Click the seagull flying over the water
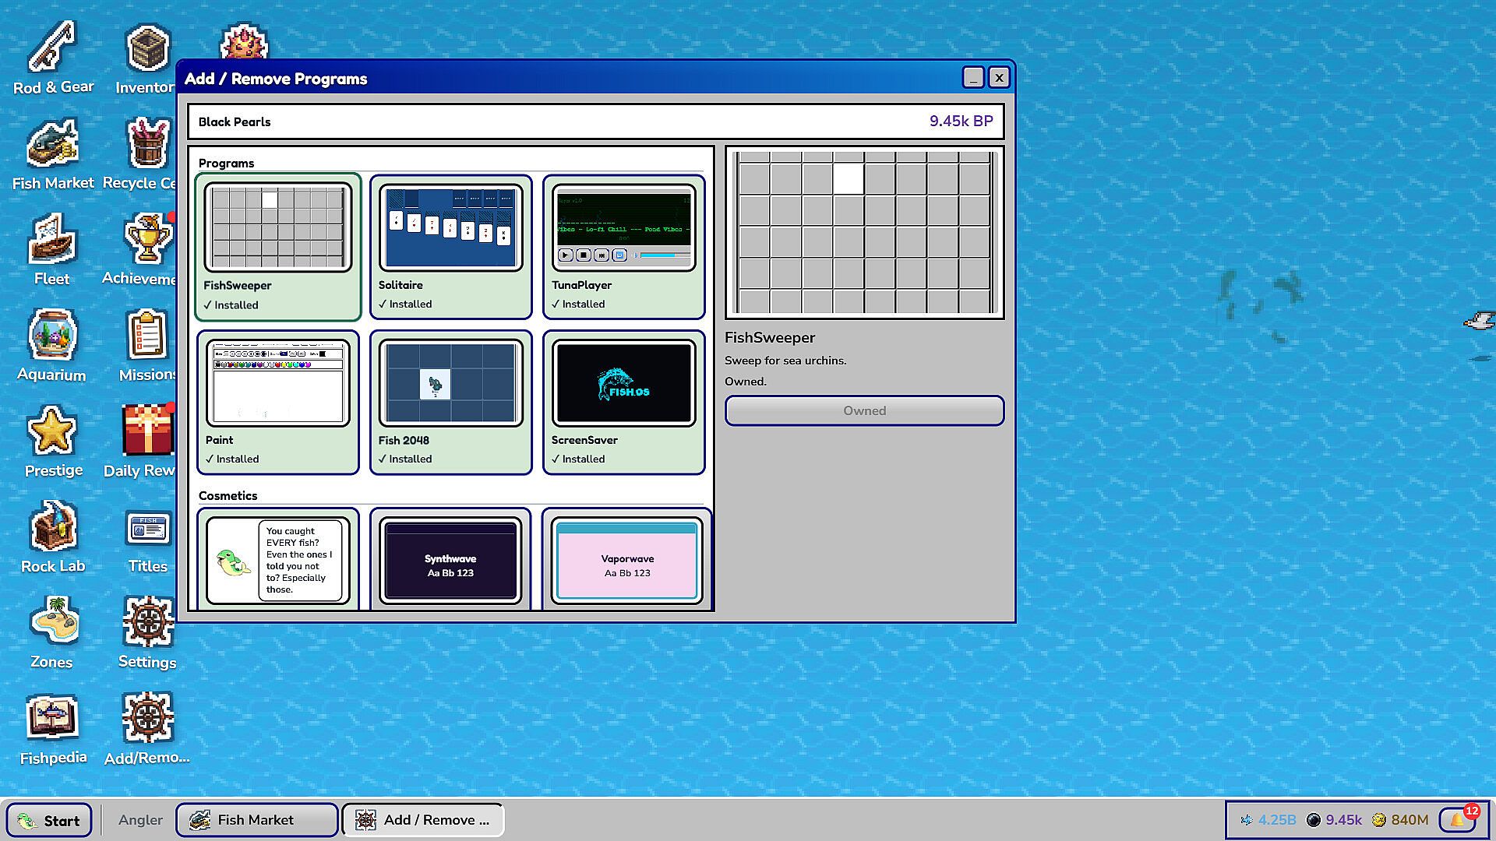This screenshot has width=1496, height=841. (1479, 320)
